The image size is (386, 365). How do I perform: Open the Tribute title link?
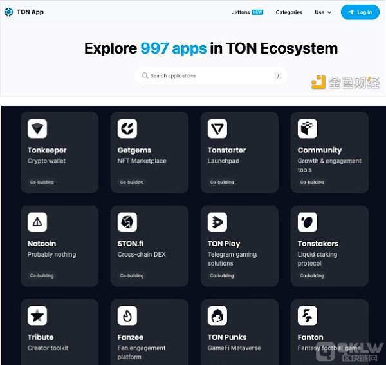(41, 337)
